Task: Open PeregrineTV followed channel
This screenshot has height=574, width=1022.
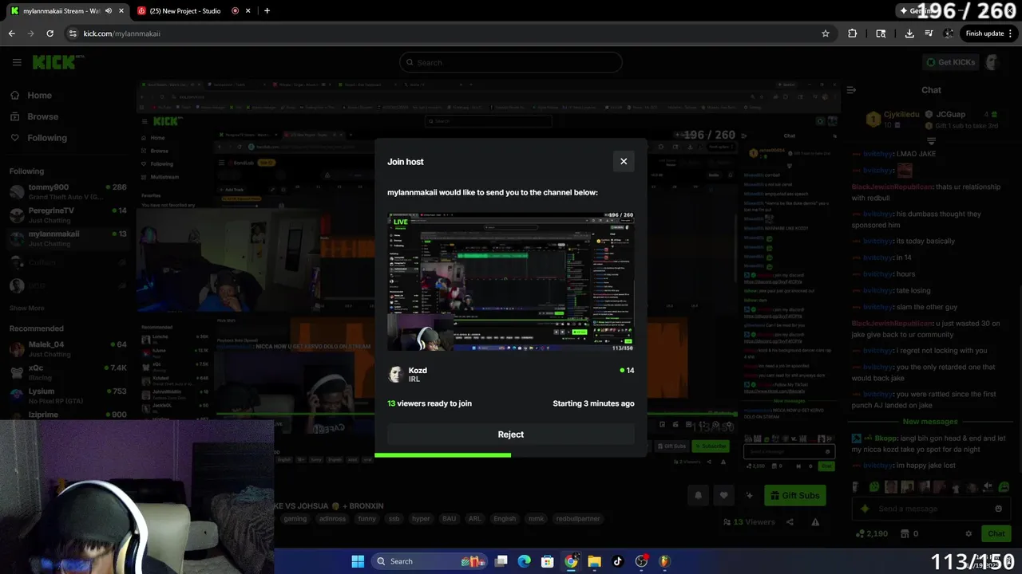Action: pos(68,214)
